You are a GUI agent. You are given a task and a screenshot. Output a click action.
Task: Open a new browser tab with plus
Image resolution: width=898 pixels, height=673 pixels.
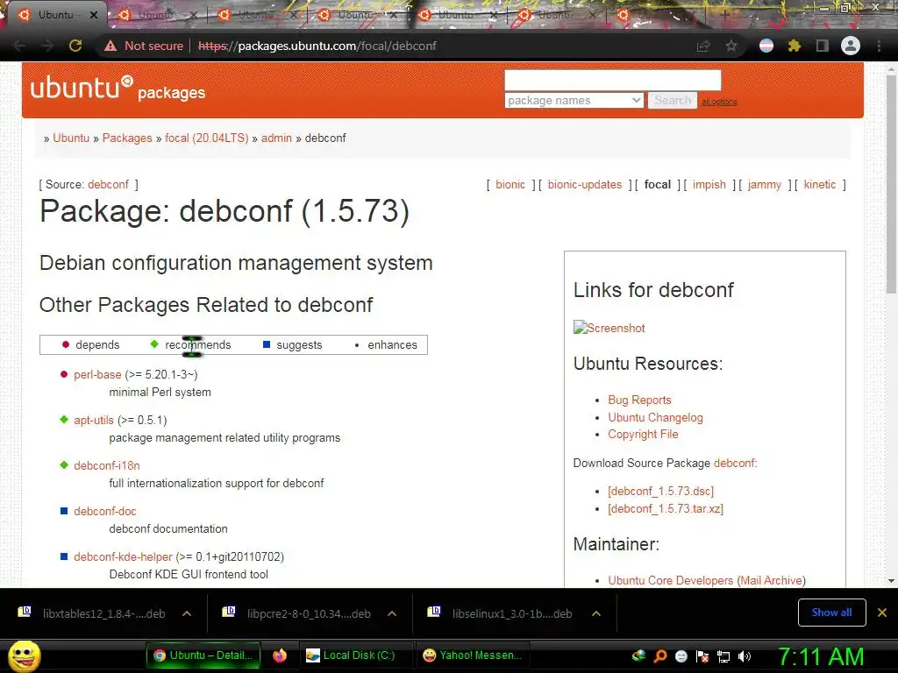click(723, 15)
